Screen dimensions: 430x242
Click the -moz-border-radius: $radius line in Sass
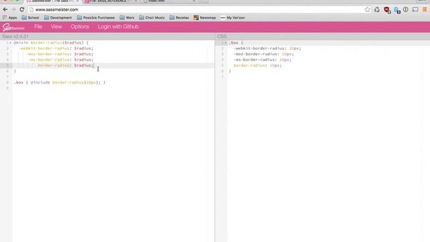point(60,54)
